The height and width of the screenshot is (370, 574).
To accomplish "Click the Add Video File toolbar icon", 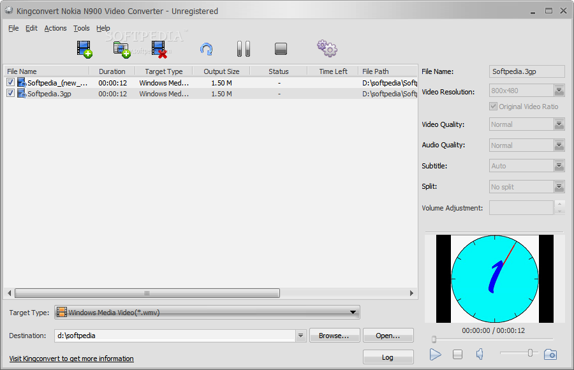I will pyautogui.click(x=84, y=49).
